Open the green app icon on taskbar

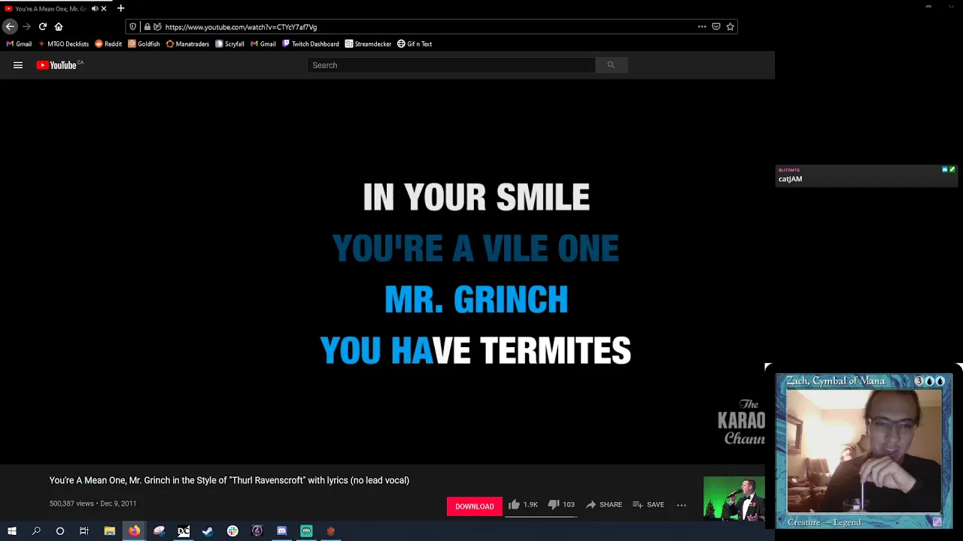(x=306, y=531)
